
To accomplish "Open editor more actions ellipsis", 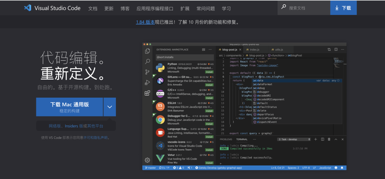I will tap(343, 50).
